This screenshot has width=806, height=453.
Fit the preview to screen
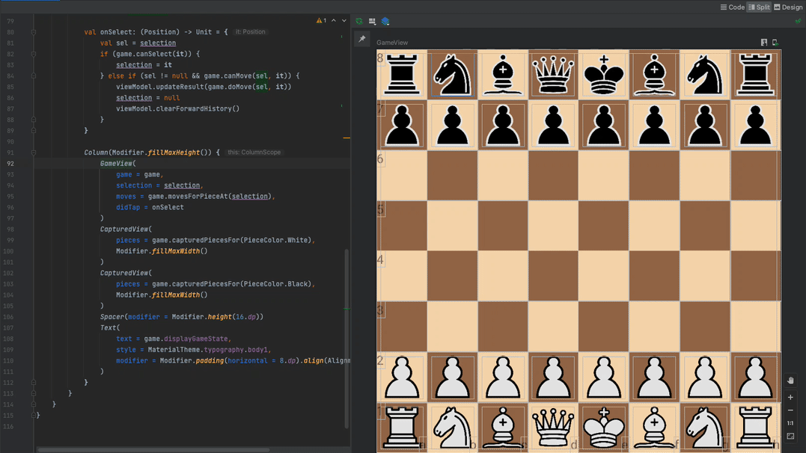(790, 437)
